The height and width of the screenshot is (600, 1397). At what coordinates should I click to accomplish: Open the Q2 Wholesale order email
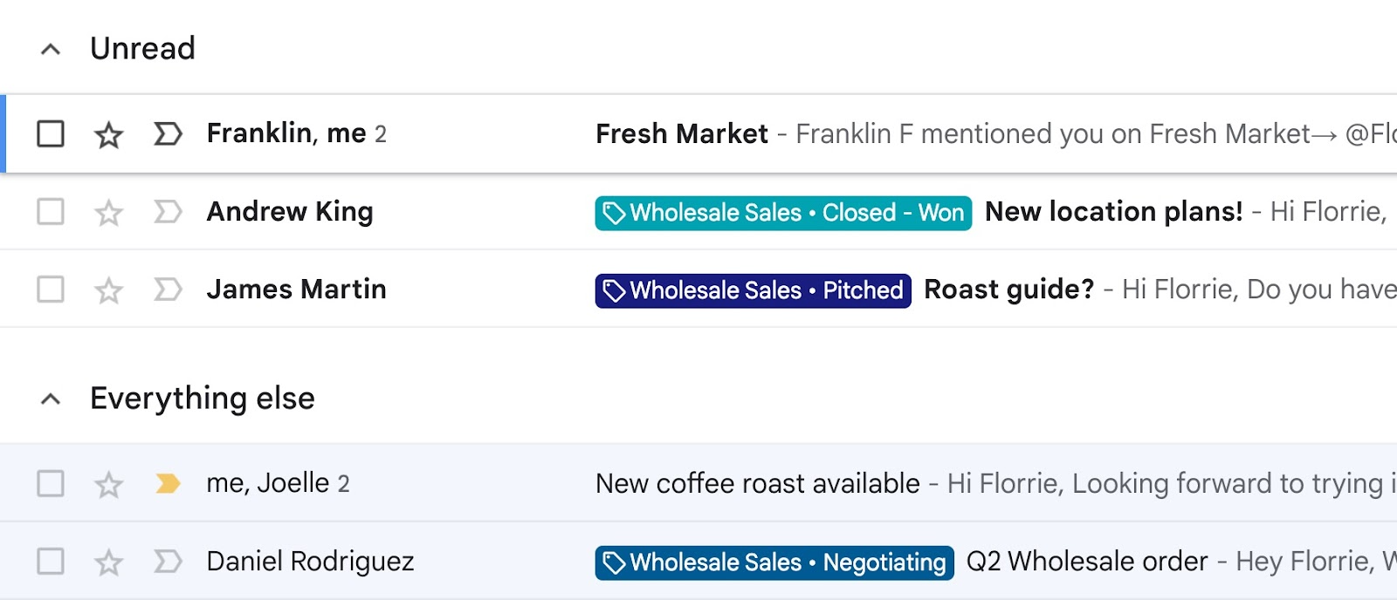[1087, 562]
